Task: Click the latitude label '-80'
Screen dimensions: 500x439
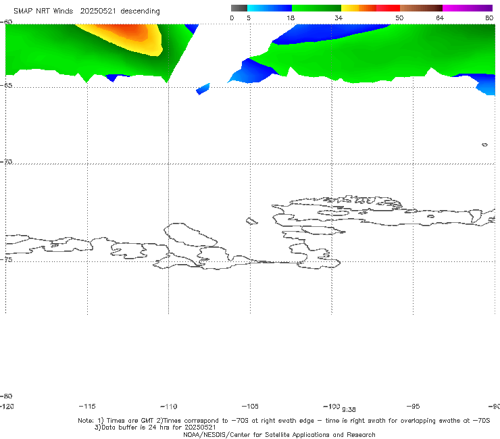Action: point(6,396)
